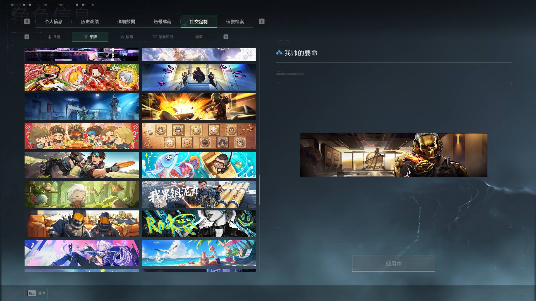Click the Q key previous-tab icon
The height and width of the screenshot is (301, 536).
[x=27, y=21]
